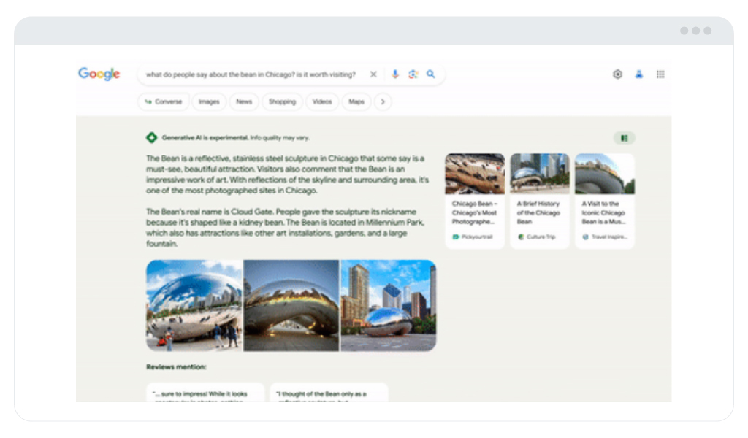Click the Google logo
748x438 pixels.
[x=99, y=74]
